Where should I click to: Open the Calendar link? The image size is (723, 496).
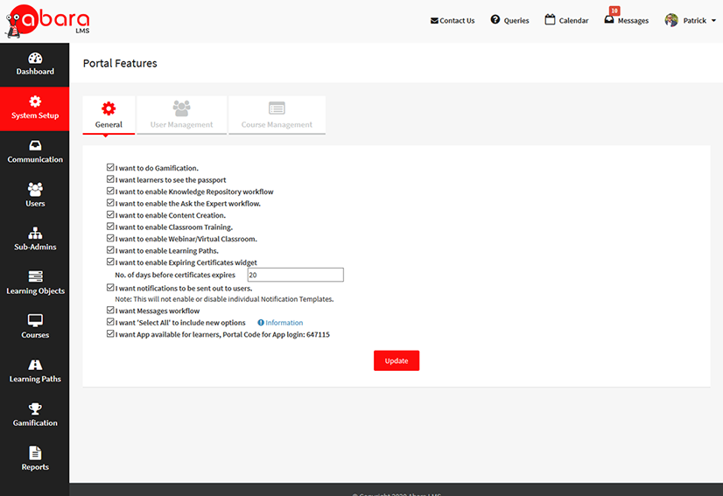click(566, 20)
